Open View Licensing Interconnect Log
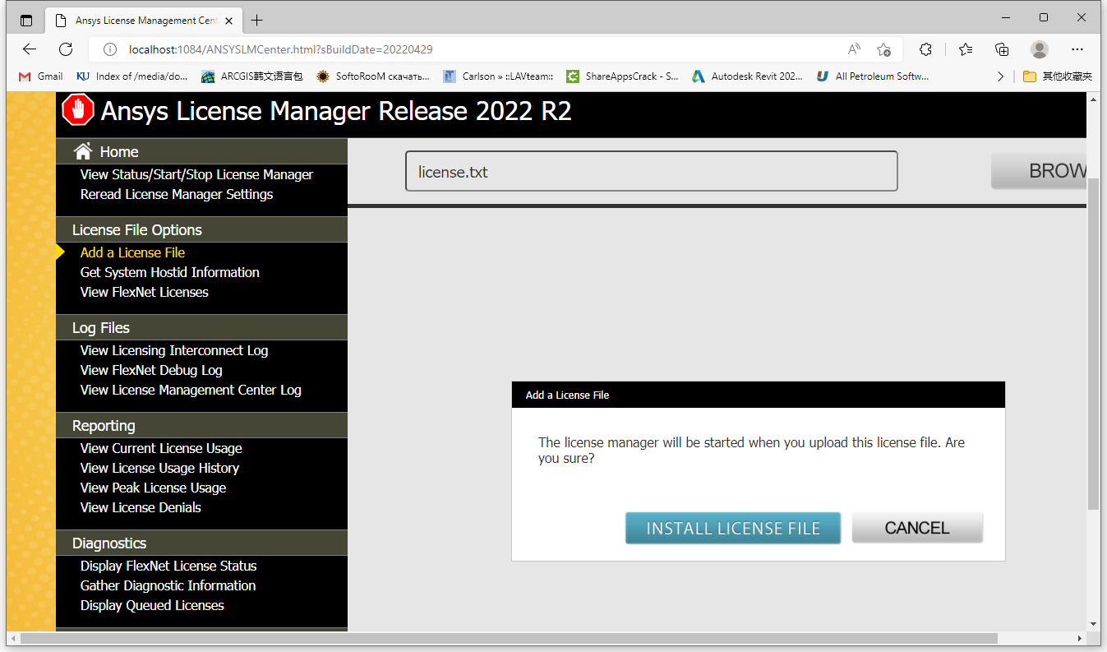The image size is (1107, 652). click(x=174, y=350)
